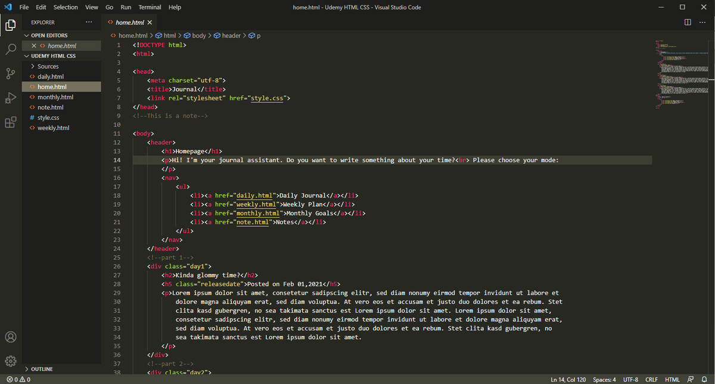715x384 pixels.
Task: Open the Go menu
Action: point(110,7)
